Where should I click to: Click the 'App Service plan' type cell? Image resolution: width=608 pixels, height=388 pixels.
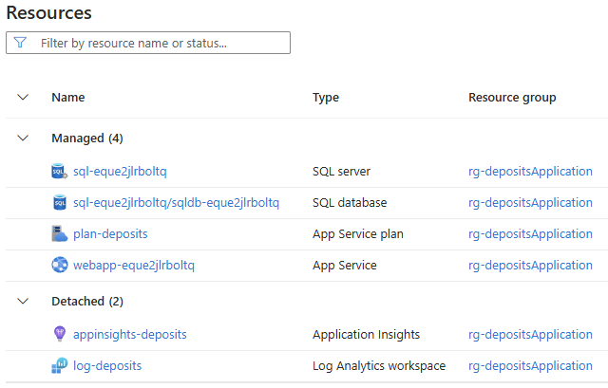358,234
